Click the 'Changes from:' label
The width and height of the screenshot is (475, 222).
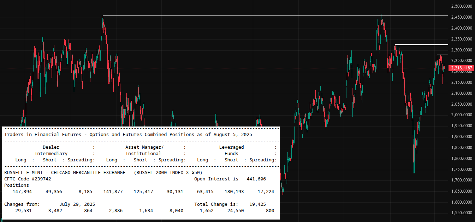tap(22, 204)
